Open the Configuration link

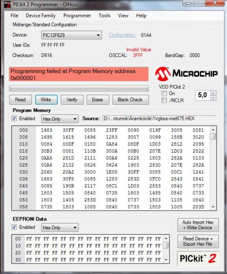(122, 35)
